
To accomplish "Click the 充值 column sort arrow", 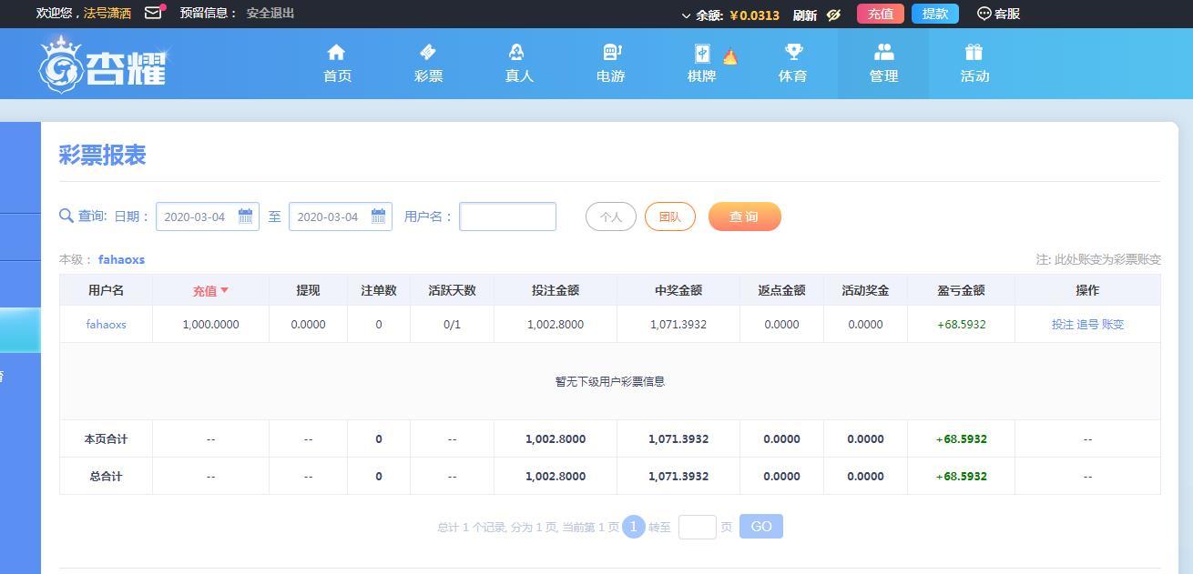I will coord(225,290).
